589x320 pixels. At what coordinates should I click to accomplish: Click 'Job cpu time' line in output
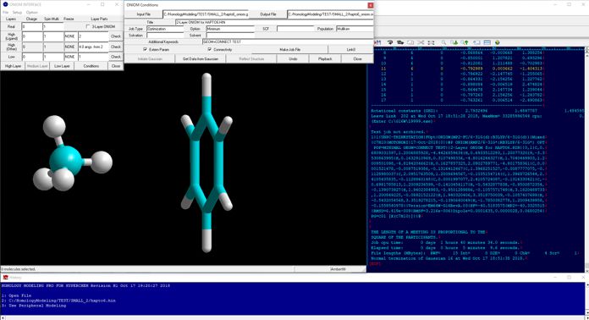click(x=445, y=243)
